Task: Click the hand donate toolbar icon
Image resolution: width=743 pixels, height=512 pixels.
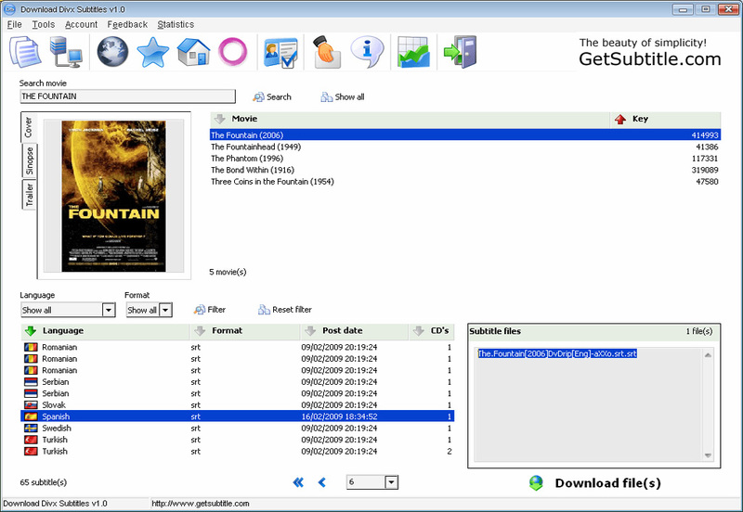Action: (x=327, y=52)
